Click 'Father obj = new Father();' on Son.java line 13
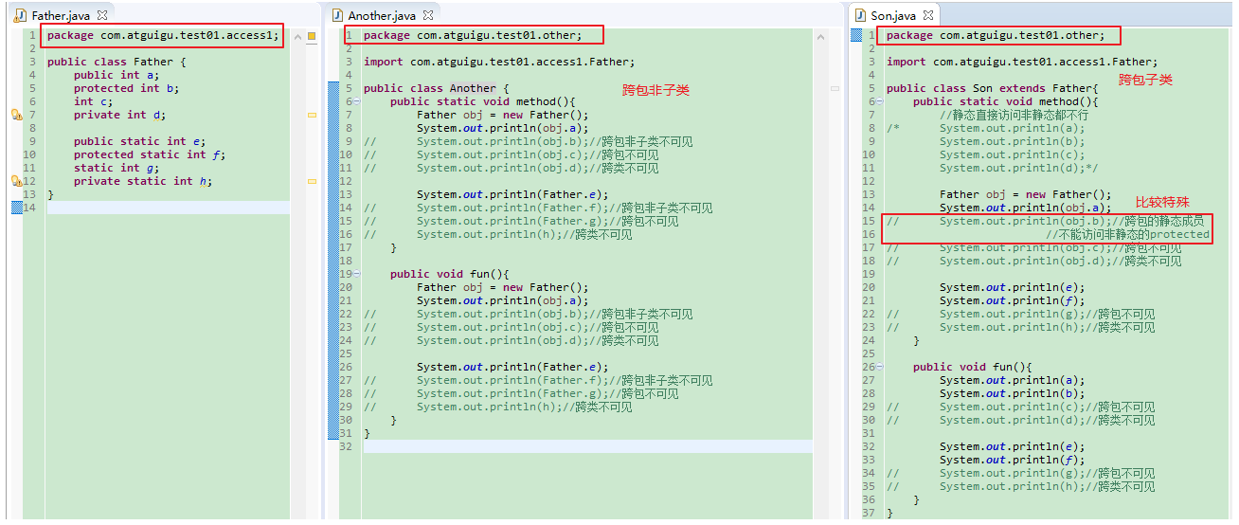This screenshot has height=525, width=1239. (1025, 194)
